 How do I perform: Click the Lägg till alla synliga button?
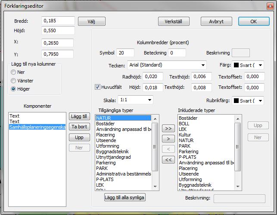click(125, 197)
